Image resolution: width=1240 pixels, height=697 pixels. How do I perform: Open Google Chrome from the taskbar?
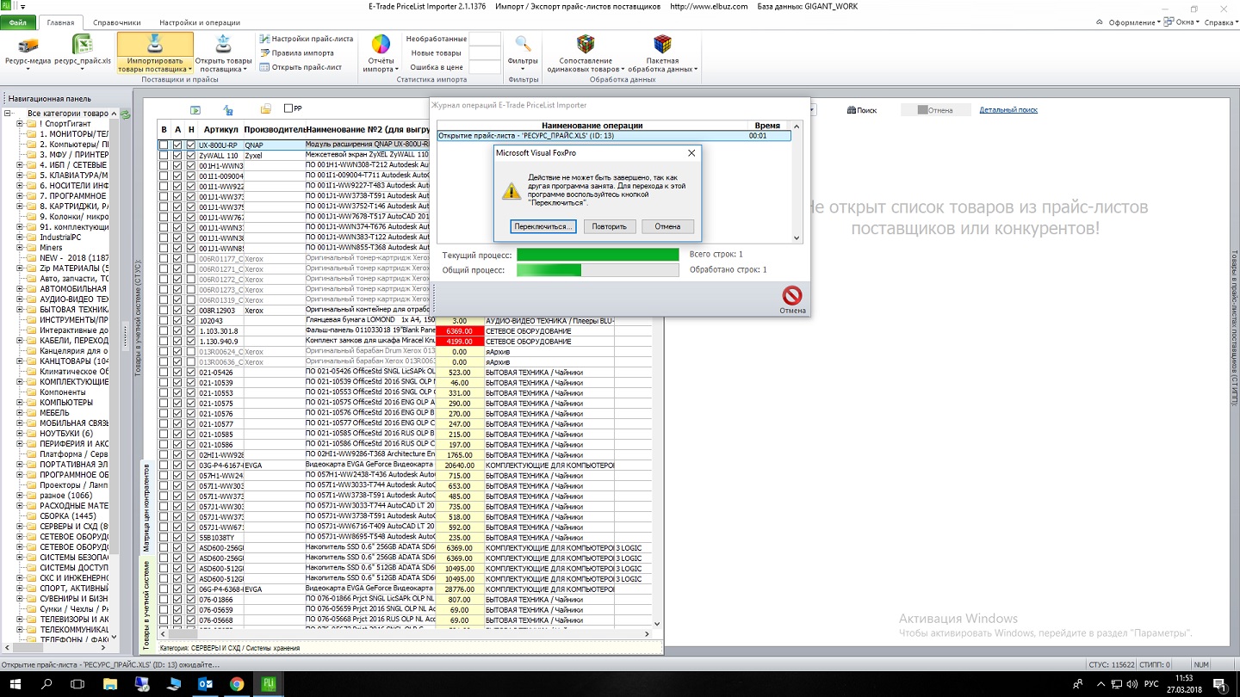coord(237,684)
